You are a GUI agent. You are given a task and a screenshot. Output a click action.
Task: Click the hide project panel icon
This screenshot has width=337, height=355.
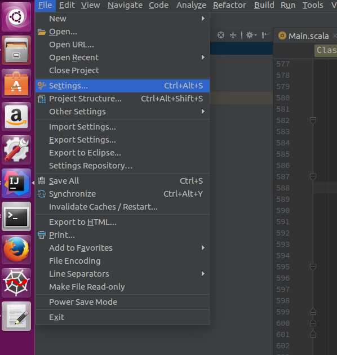[x=264, y=35]
